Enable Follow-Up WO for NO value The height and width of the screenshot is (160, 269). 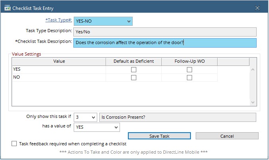click(189, 77)
